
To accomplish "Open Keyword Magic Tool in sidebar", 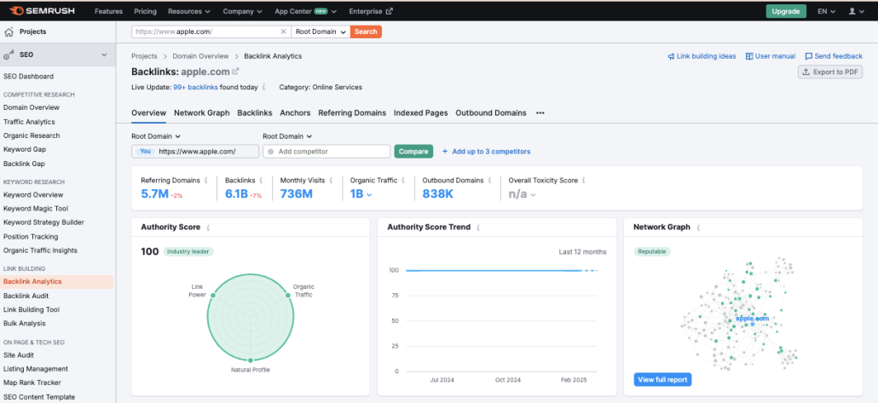I will [x=36, y=209].
